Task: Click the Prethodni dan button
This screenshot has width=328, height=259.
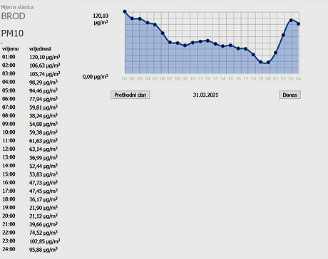Action: [x=130, y=95]
